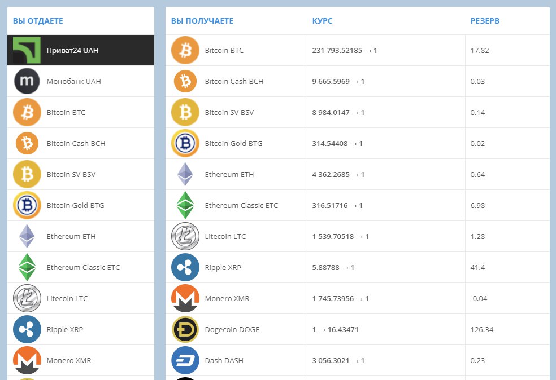The height and width of the screenshot is (380, 556).
Task: Click the reserve value 0.23
Action: click(477, 360)
